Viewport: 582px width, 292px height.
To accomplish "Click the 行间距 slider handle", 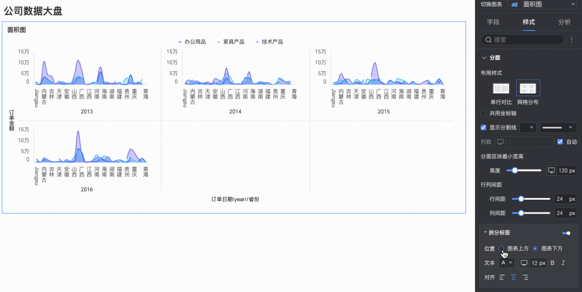I will click(x=521, y=199).
